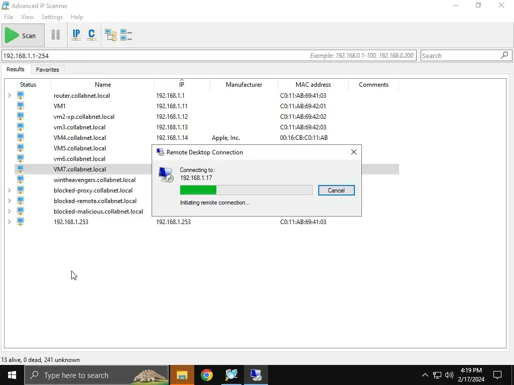The height and width of the screenshot is (385, 514).
Task: Switch to the Favorites tab
Action: click(x=48, y=70)
